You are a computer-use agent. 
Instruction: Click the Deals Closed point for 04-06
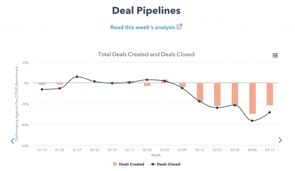click(x=252, y=121)
